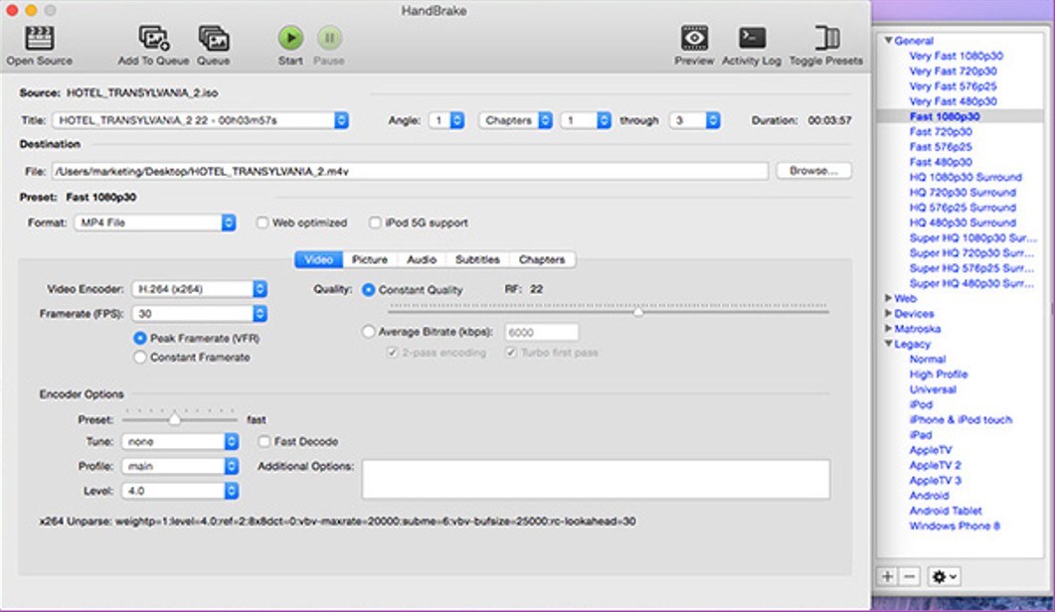Collapse the Legacy presets group
This screenshot has height=612, width=1055.
coord(888,344)
